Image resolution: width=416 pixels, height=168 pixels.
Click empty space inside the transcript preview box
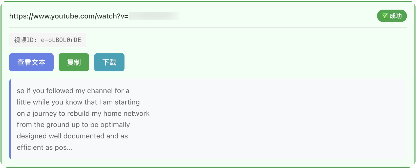[278, 119]
